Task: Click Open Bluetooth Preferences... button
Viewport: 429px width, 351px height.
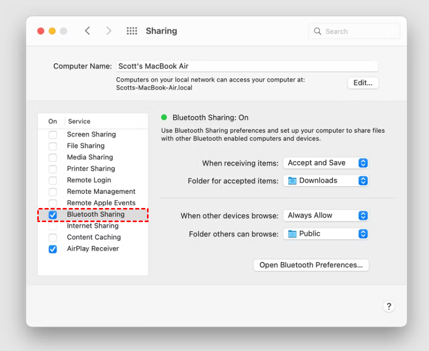Action: pos(311,265)
